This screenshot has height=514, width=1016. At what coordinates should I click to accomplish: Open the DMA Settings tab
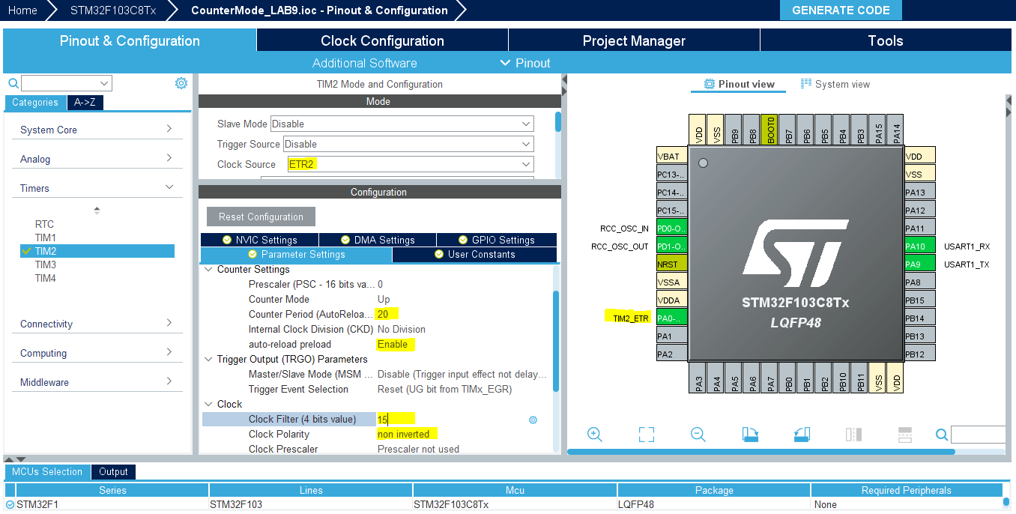[x=378, y=240]
